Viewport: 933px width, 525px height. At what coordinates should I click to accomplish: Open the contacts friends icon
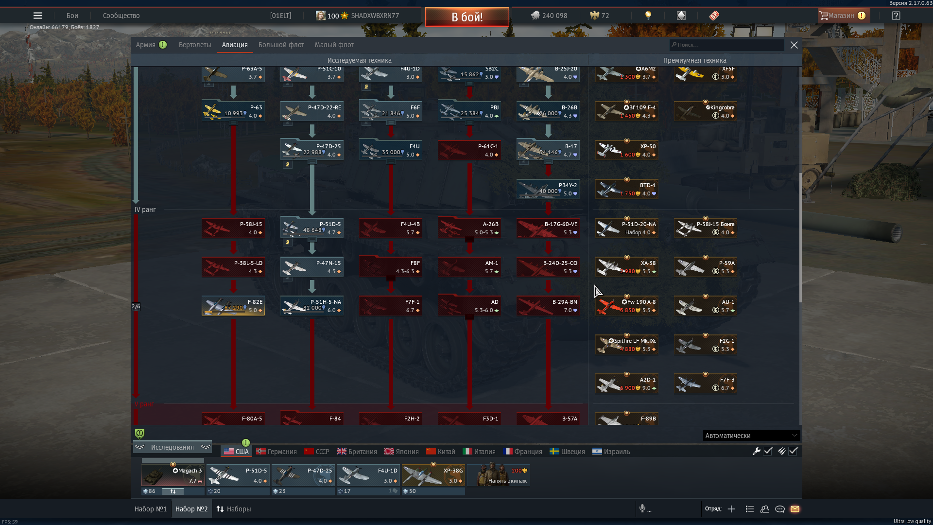[765, 509]
